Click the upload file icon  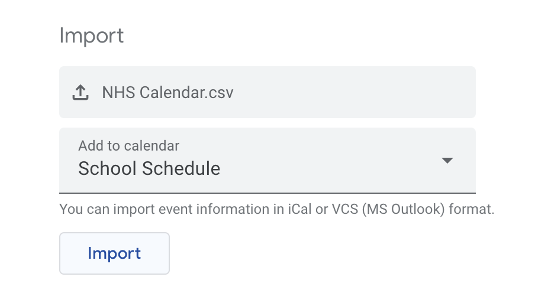(x=80, y=92)
